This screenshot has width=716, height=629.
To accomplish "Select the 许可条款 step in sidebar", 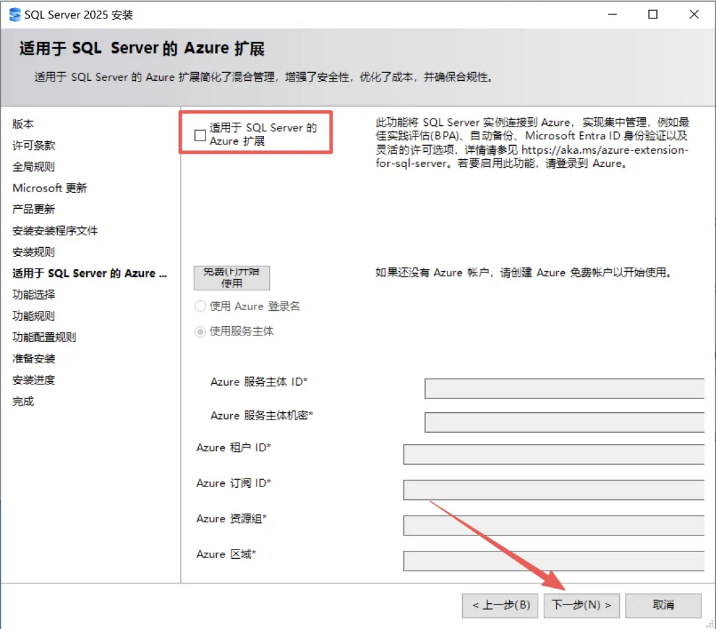I will (x=33, y=145).
